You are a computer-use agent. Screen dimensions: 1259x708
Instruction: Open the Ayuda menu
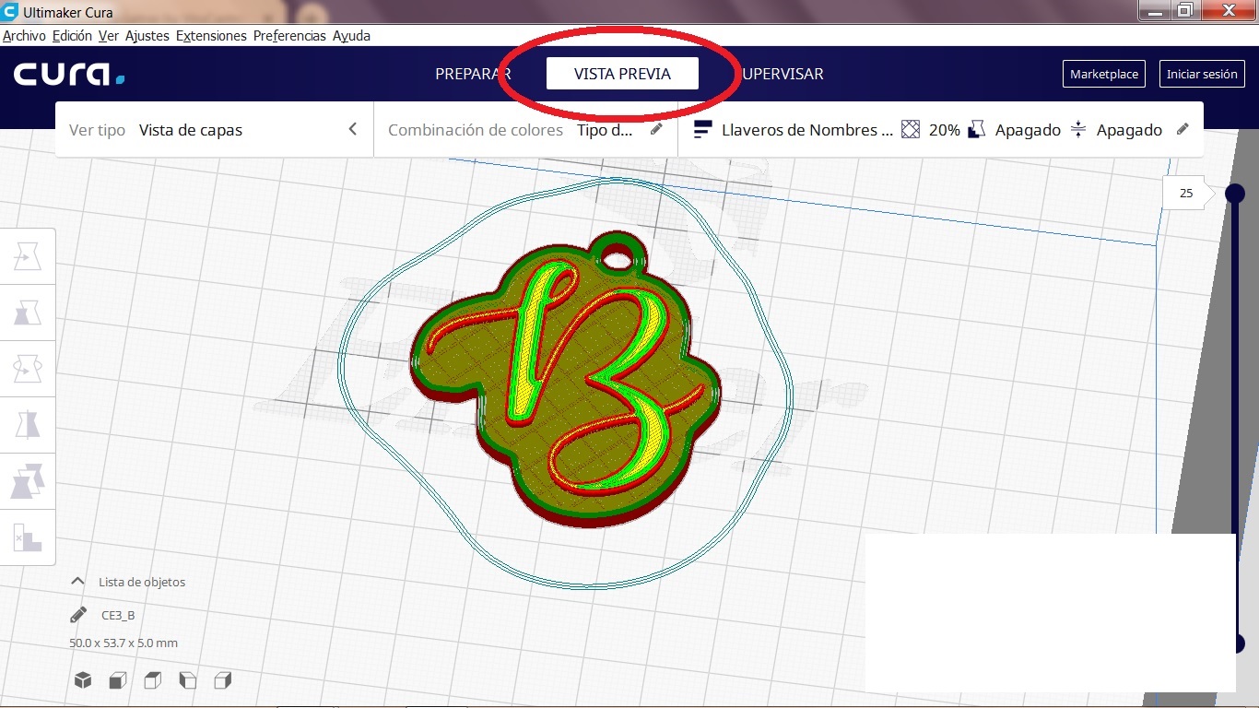pyautogui.click(x=351, y=36)
